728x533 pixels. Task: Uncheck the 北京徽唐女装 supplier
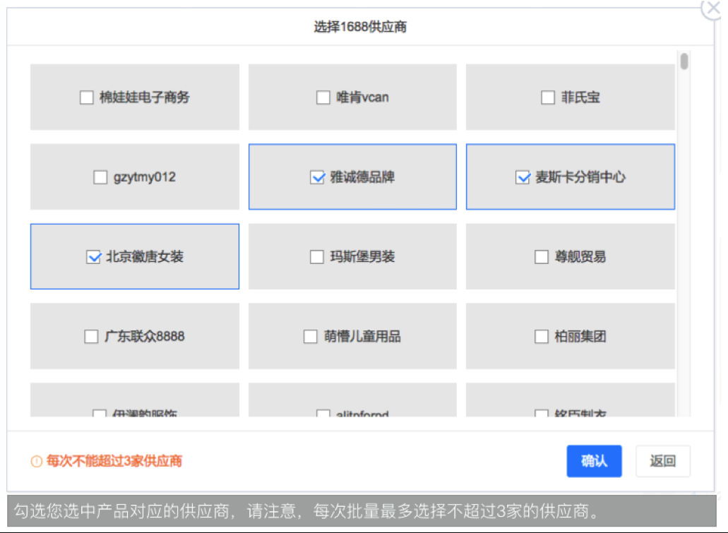coord(93,256)
